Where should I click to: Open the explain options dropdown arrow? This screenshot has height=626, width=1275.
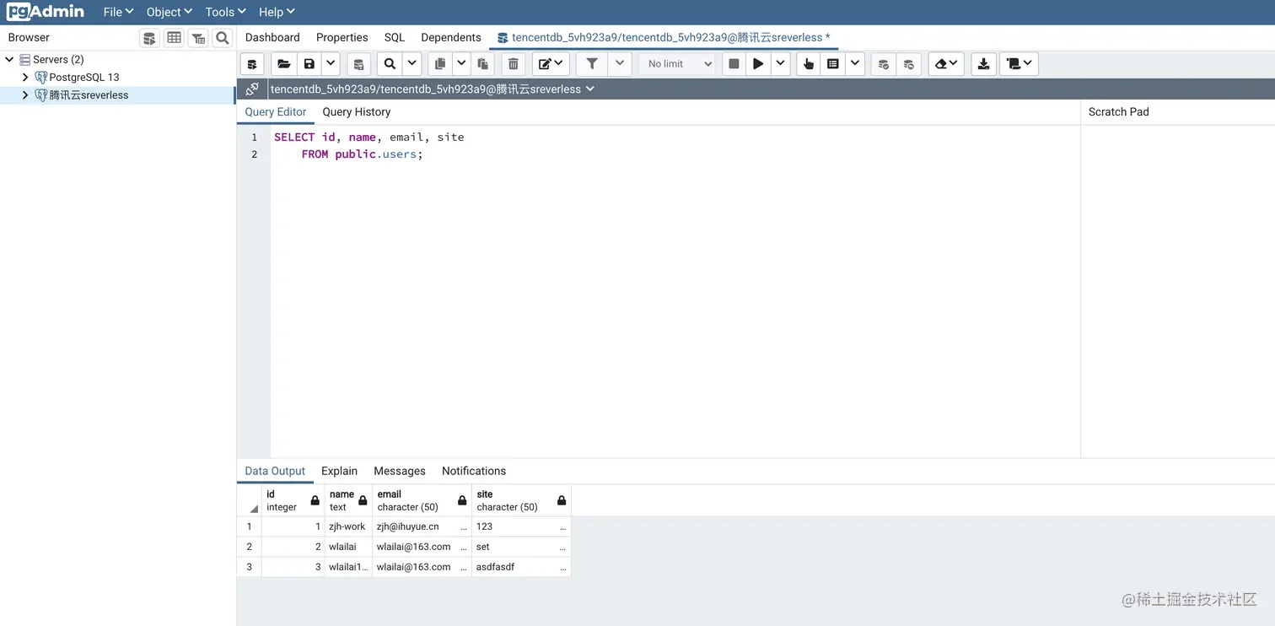point(855,64)
